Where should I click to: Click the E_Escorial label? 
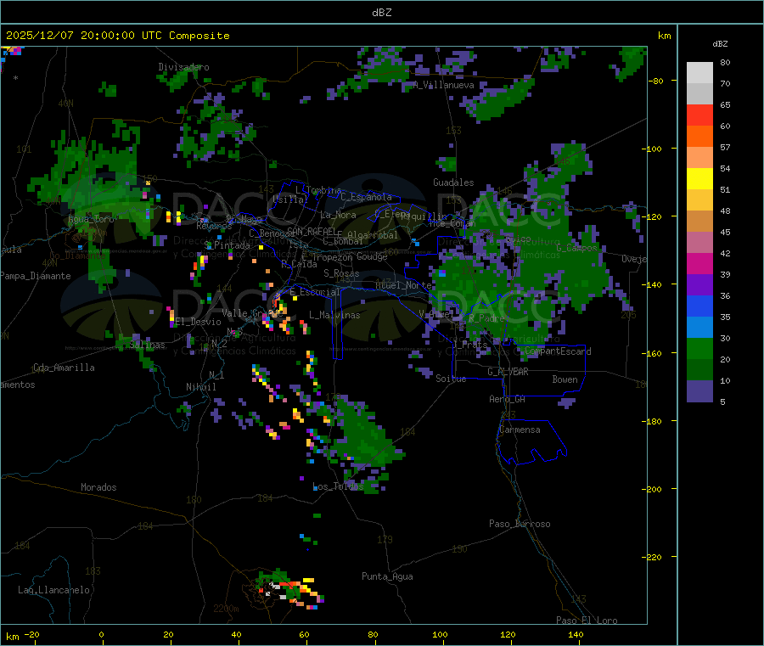click(315, 292)
